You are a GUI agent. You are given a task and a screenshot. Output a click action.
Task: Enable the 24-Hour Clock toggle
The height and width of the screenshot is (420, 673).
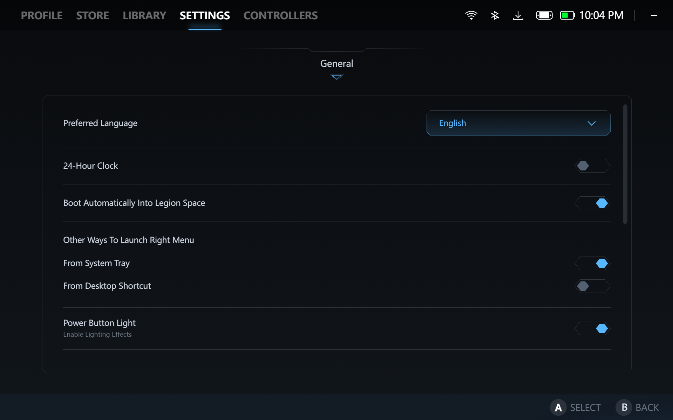pos(592,166)
